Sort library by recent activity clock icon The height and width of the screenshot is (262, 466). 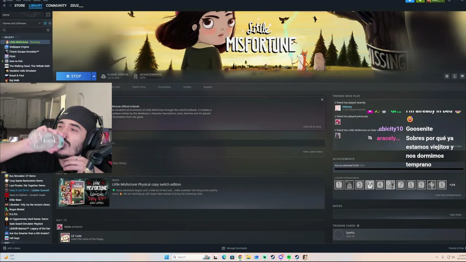point(45,23)
